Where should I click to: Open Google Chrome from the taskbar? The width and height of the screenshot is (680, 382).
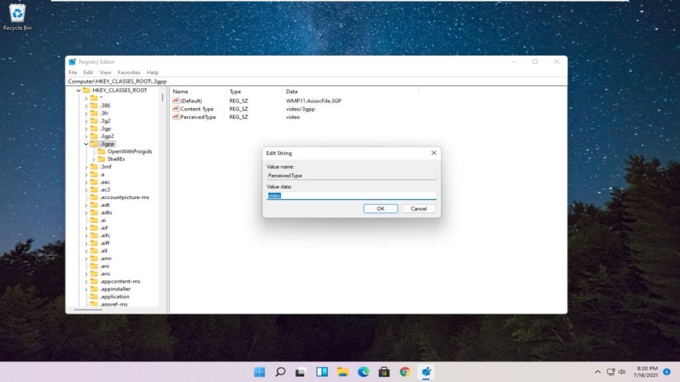405,372
